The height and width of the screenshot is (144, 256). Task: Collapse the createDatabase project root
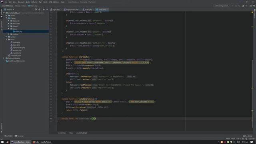tap(4, 13)
